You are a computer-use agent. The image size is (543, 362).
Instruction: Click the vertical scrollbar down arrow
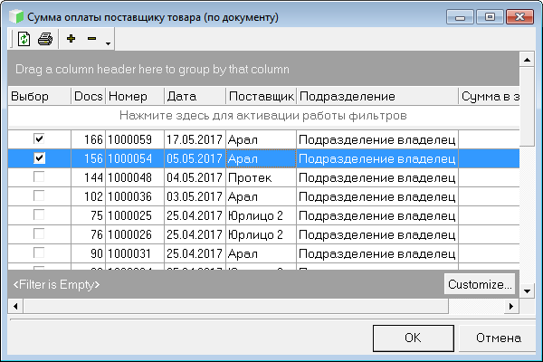(x=527, y=291)
